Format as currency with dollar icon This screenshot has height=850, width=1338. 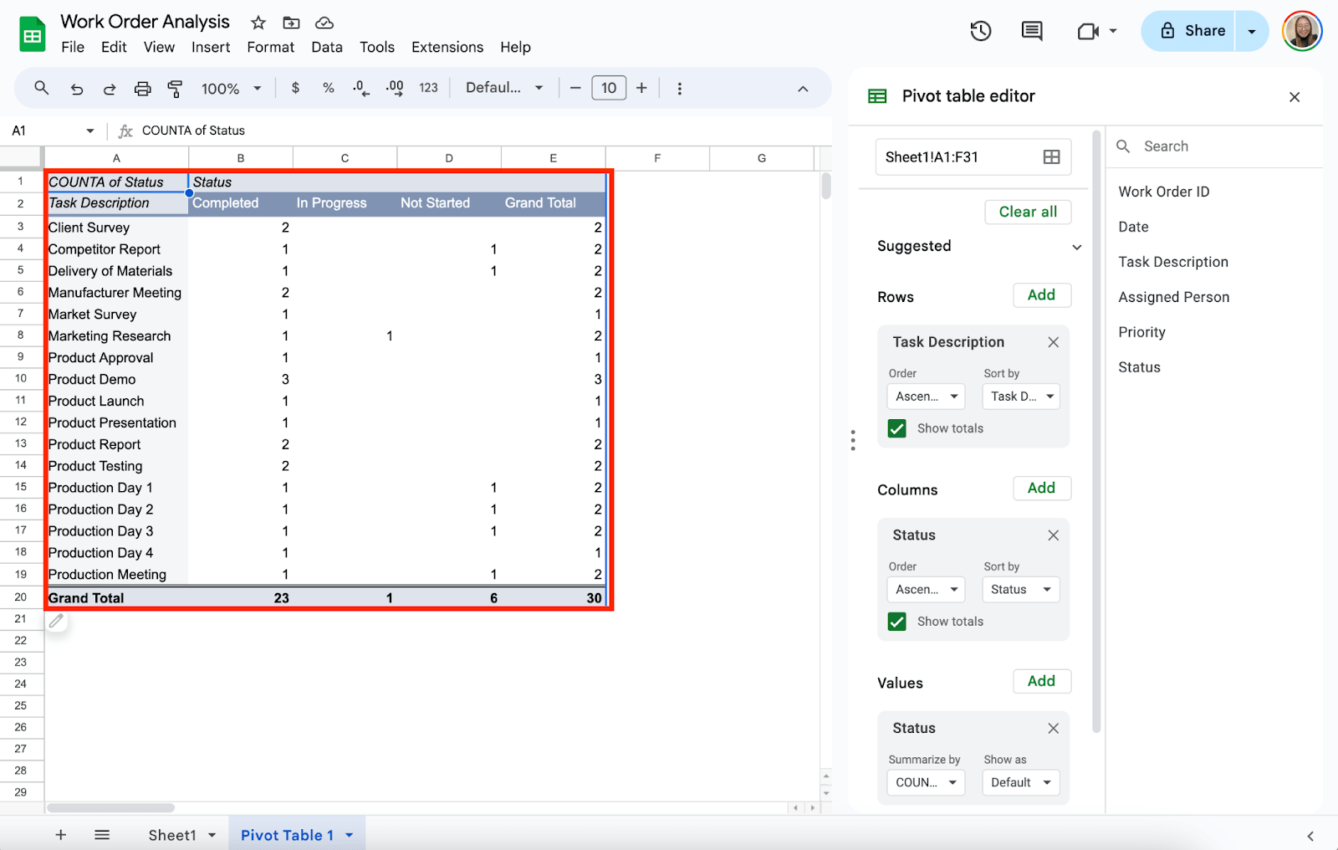point(295,88)
